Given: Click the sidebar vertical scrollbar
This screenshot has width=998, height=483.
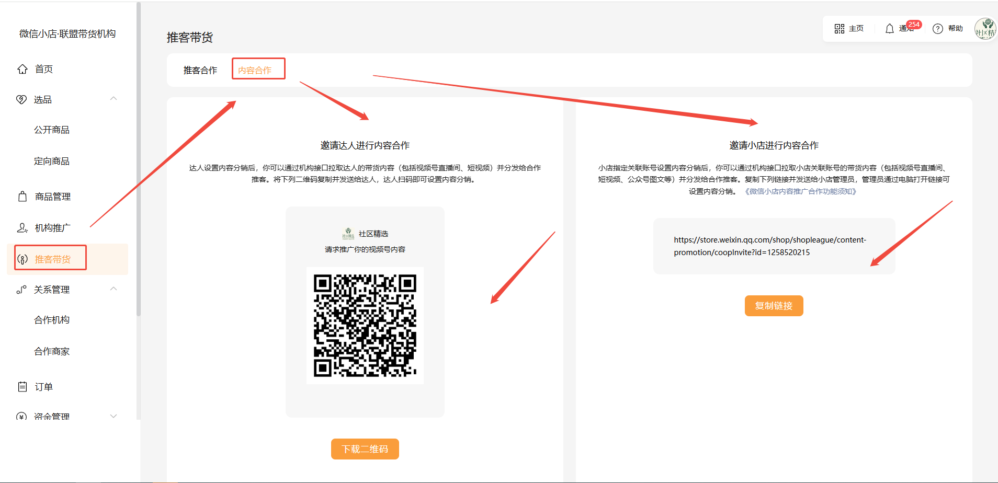Looking at the screenshot, I should coord(139,157).
